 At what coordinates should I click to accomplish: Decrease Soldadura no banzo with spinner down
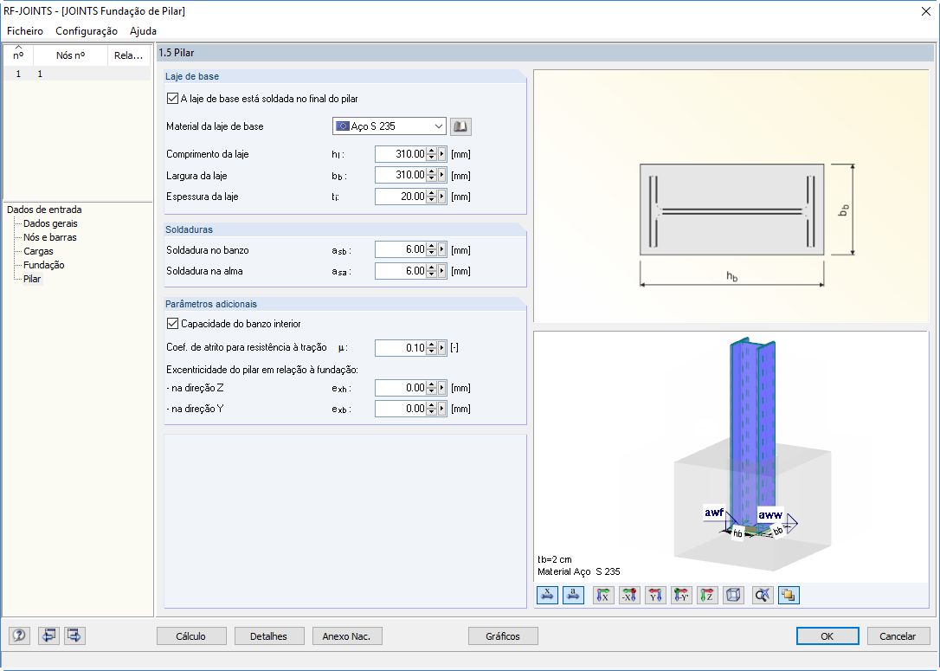click(432, 253)
